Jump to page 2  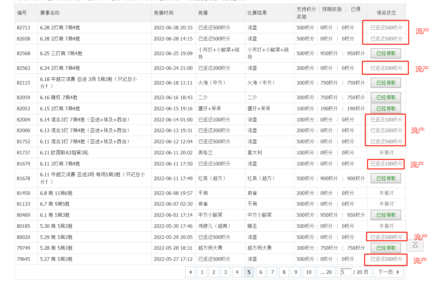point(214,272)
